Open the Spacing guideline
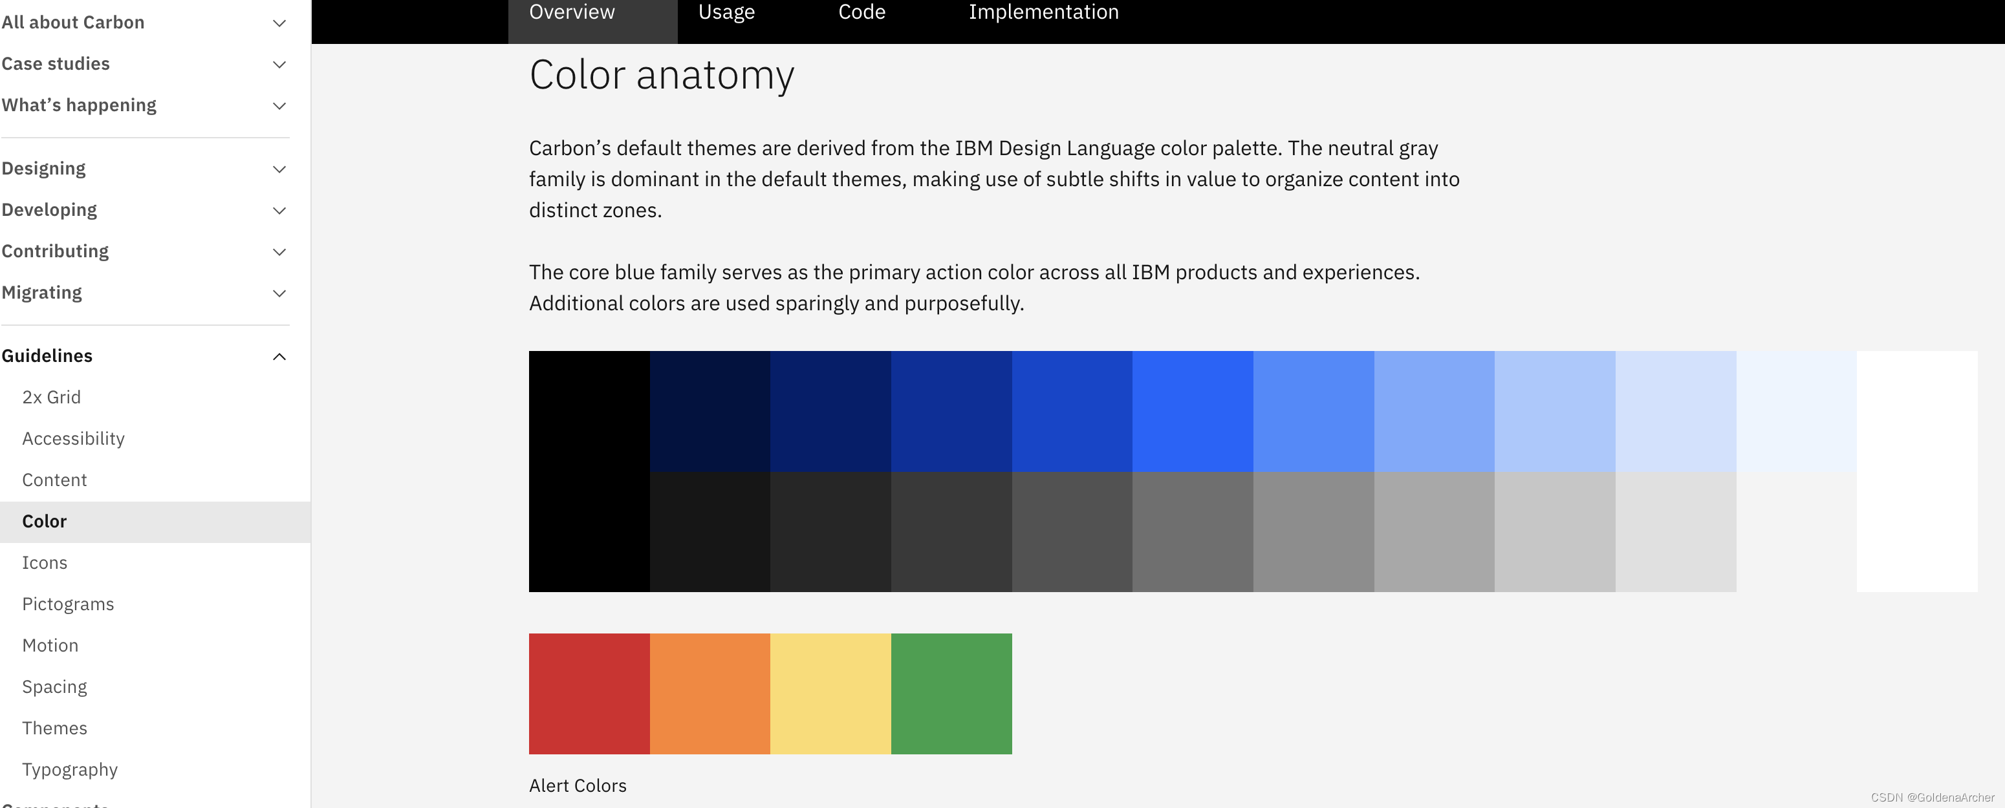 pyautogui.click(x=156, y=686)
